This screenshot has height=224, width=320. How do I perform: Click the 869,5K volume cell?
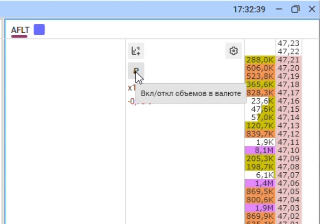[x=260, y=191]
